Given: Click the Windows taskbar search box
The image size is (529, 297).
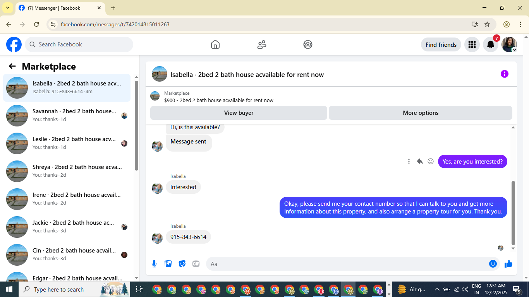Looking at the screenshot, I should point(75,289).
